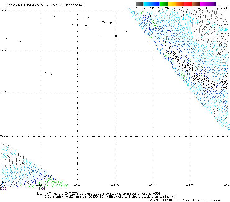Click the "-140" longitude axis label
The width and height of the screenshot is (230, 202).
coord(78,185)
